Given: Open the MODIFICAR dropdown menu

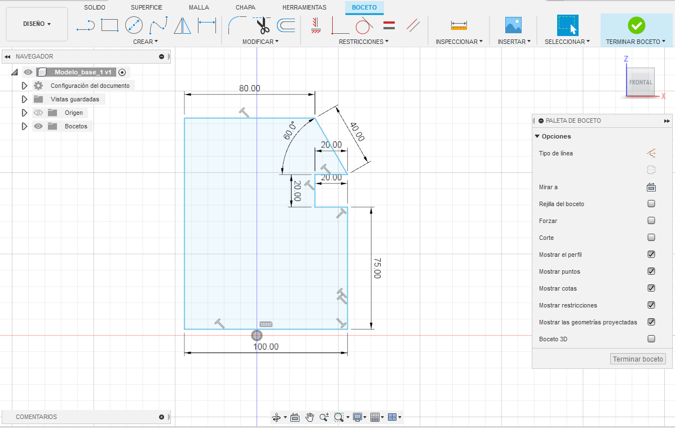Looking at the screenshot, I should pos(261,42).
